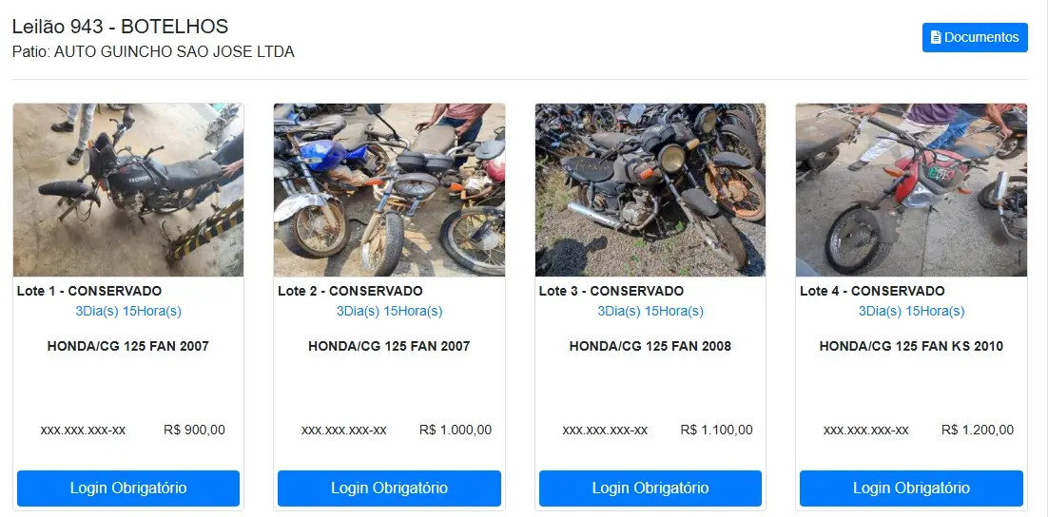Open the Documentos button

[x=975, y=37]
